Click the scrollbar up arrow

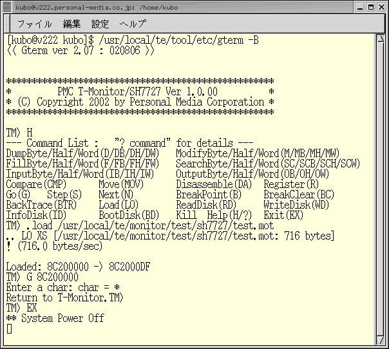point(381,39)
